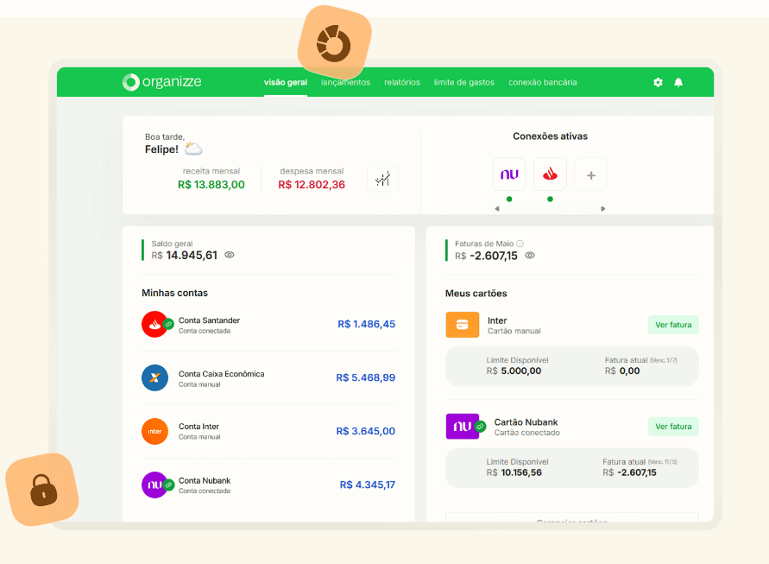Click the Inter card orange icon

point(462,325)
